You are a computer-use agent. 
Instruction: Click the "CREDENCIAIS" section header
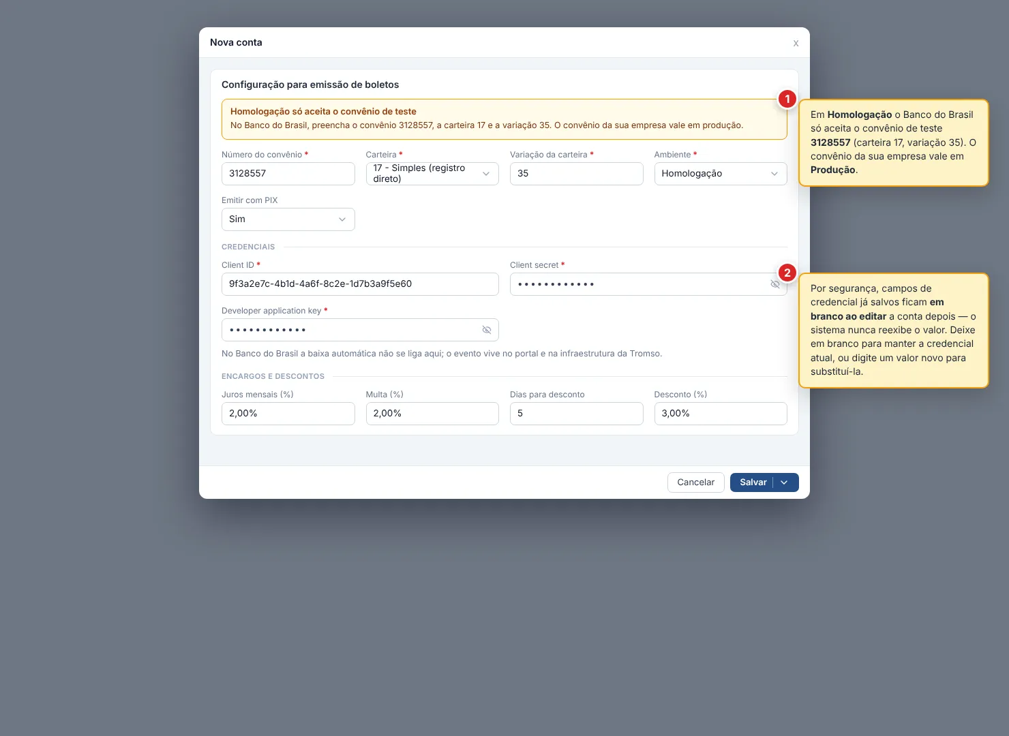pyautogui.click(x=248, y=247)
